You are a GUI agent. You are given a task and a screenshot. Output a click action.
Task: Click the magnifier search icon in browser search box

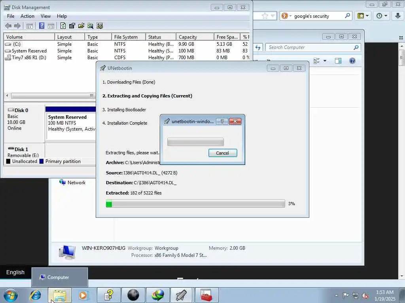[347, 16]
